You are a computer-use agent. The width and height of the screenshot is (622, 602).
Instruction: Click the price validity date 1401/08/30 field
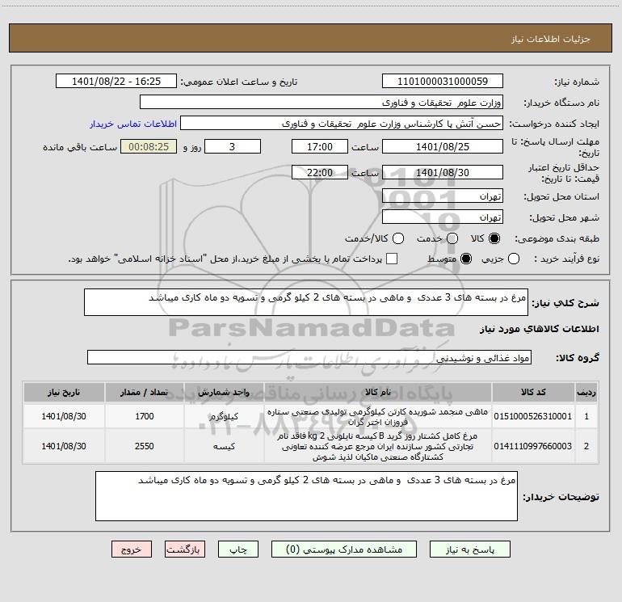[443, 172]
